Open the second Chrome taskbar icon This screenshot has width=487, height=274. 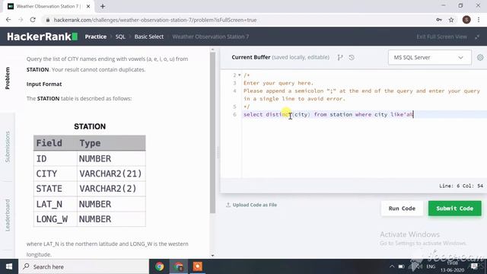click(179, 266)
